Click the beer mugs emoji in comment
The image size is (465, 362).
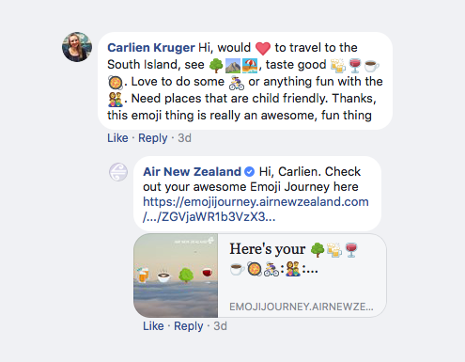click(338, 65)
